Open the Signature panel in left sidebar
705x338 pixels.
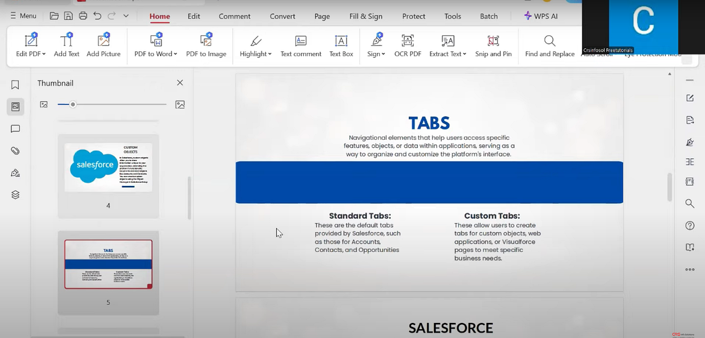click(x=15, y=173)
